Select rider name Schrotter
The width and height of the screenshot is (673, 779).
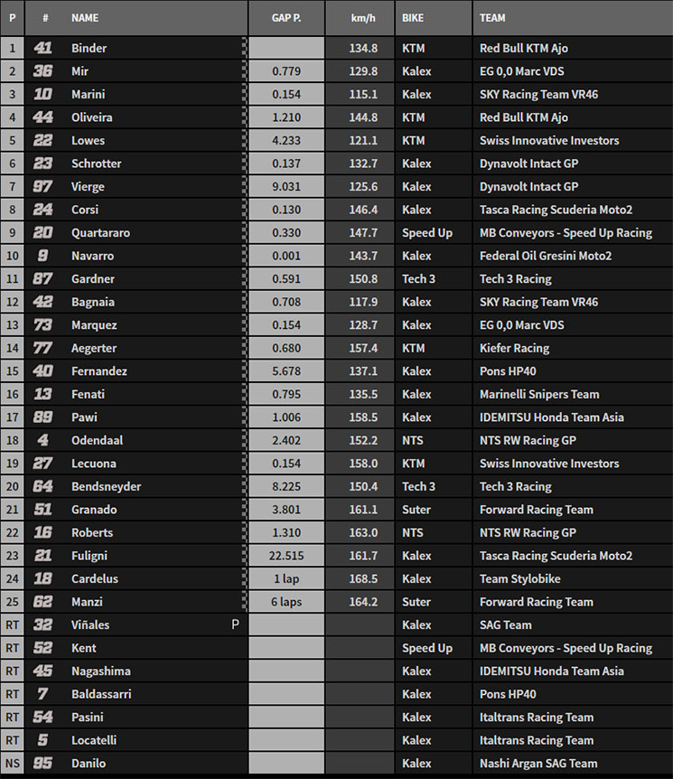[x=97, y=164]
